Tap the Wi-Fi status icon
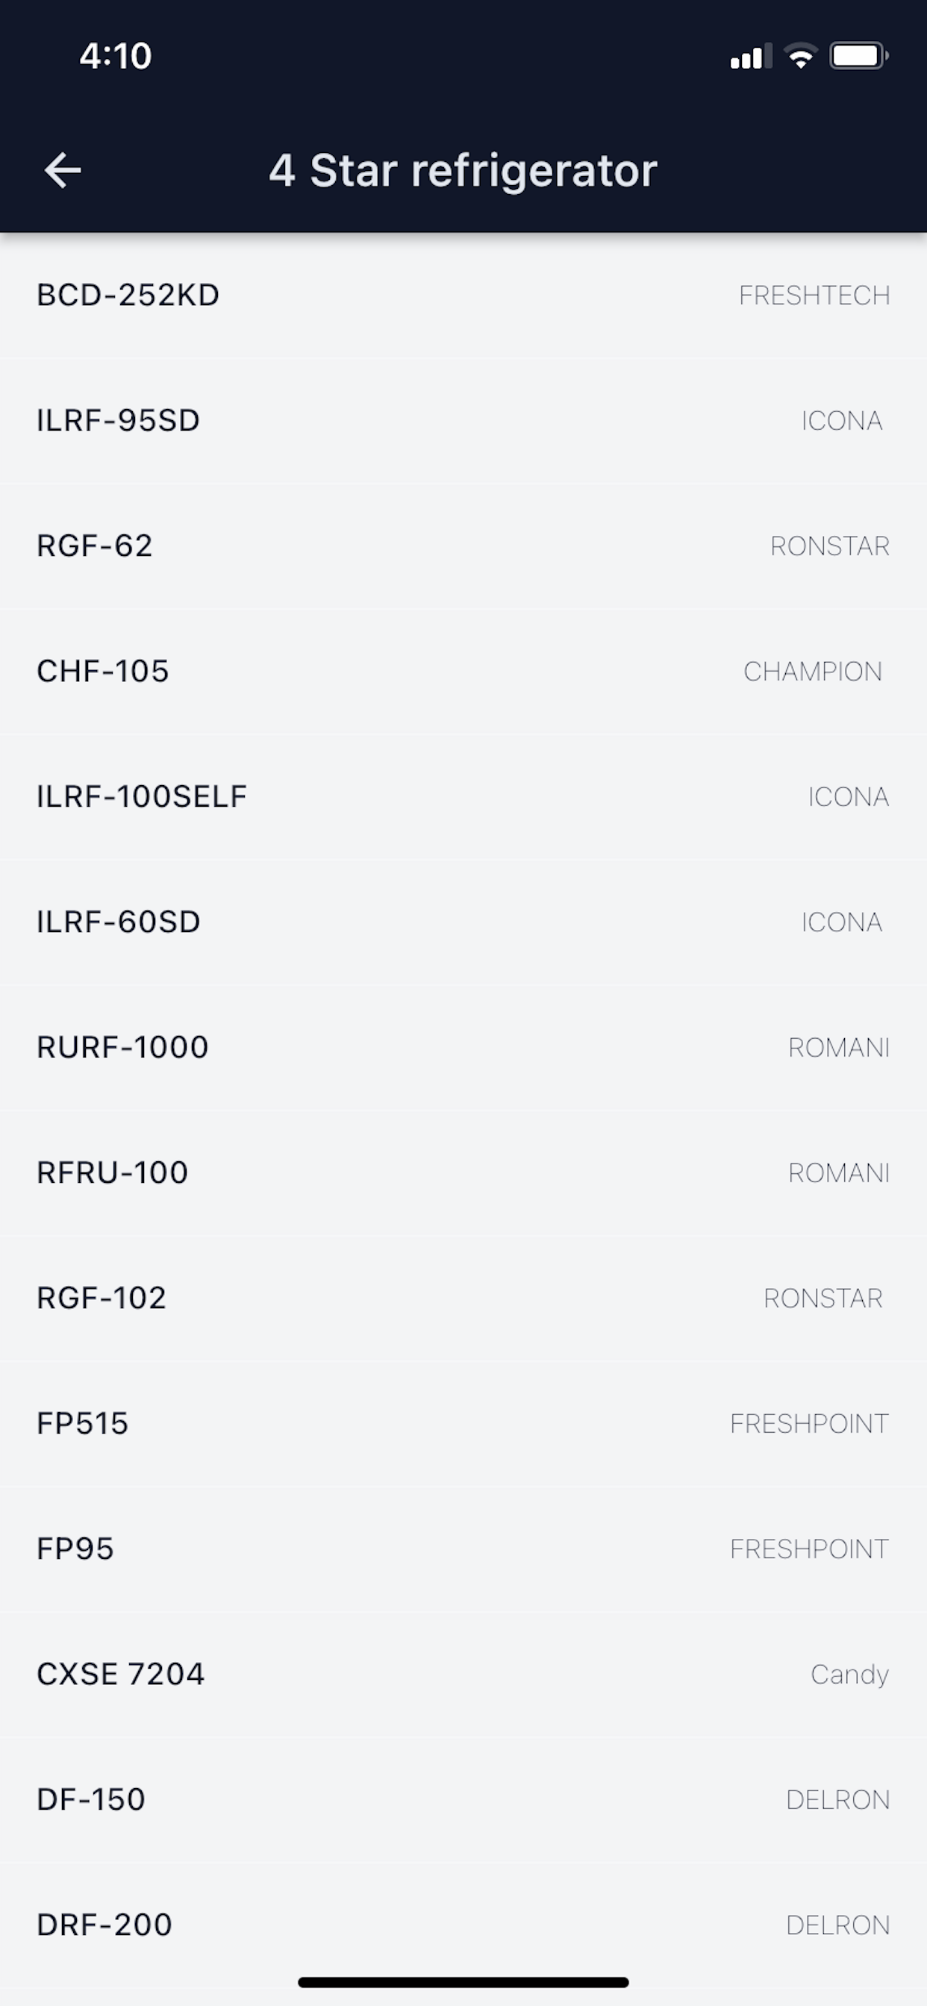Screen dimensions: 927x2006 [x=800, y=56]
